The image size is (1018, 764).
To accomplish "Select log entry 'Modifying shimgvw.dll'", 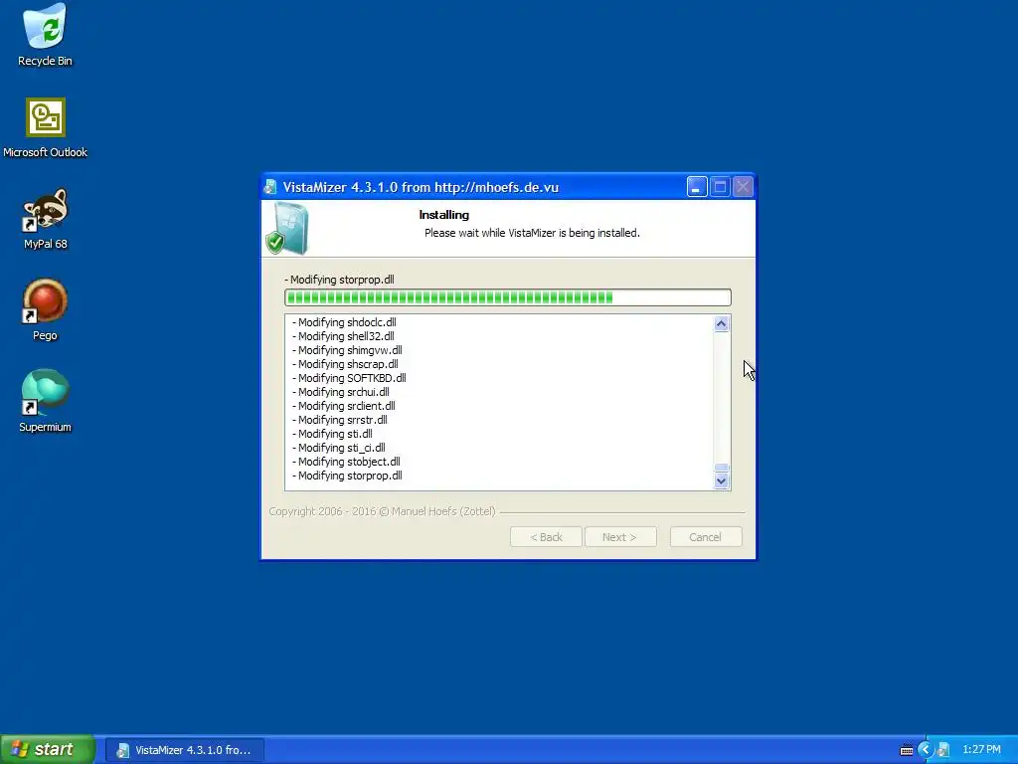I will (x=347, y=350).
